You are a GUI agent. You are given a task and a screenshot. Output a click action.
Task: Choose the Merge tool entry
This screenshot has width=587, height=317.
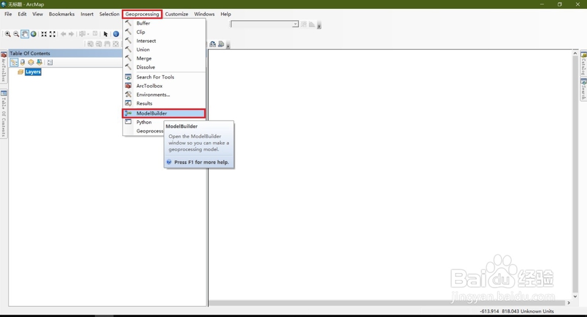164,59
